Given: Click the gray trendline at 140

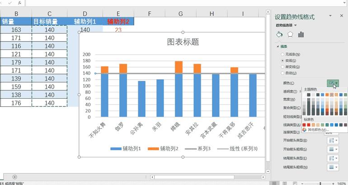Looking at the screenshot, I should 180,73.
